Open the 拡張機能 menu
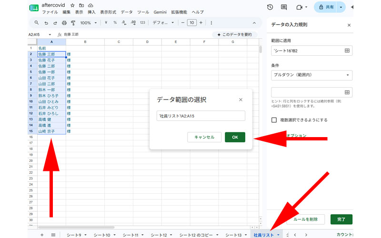 coord(179,12)
